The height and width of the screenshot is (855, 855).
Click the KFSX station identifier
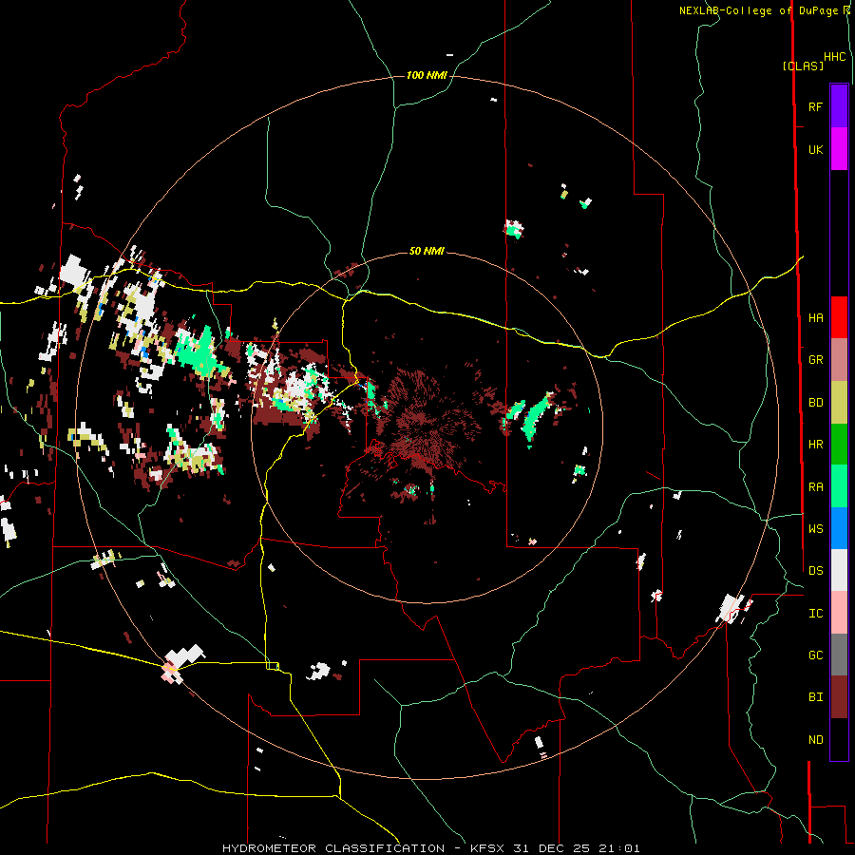pos(488,848)
